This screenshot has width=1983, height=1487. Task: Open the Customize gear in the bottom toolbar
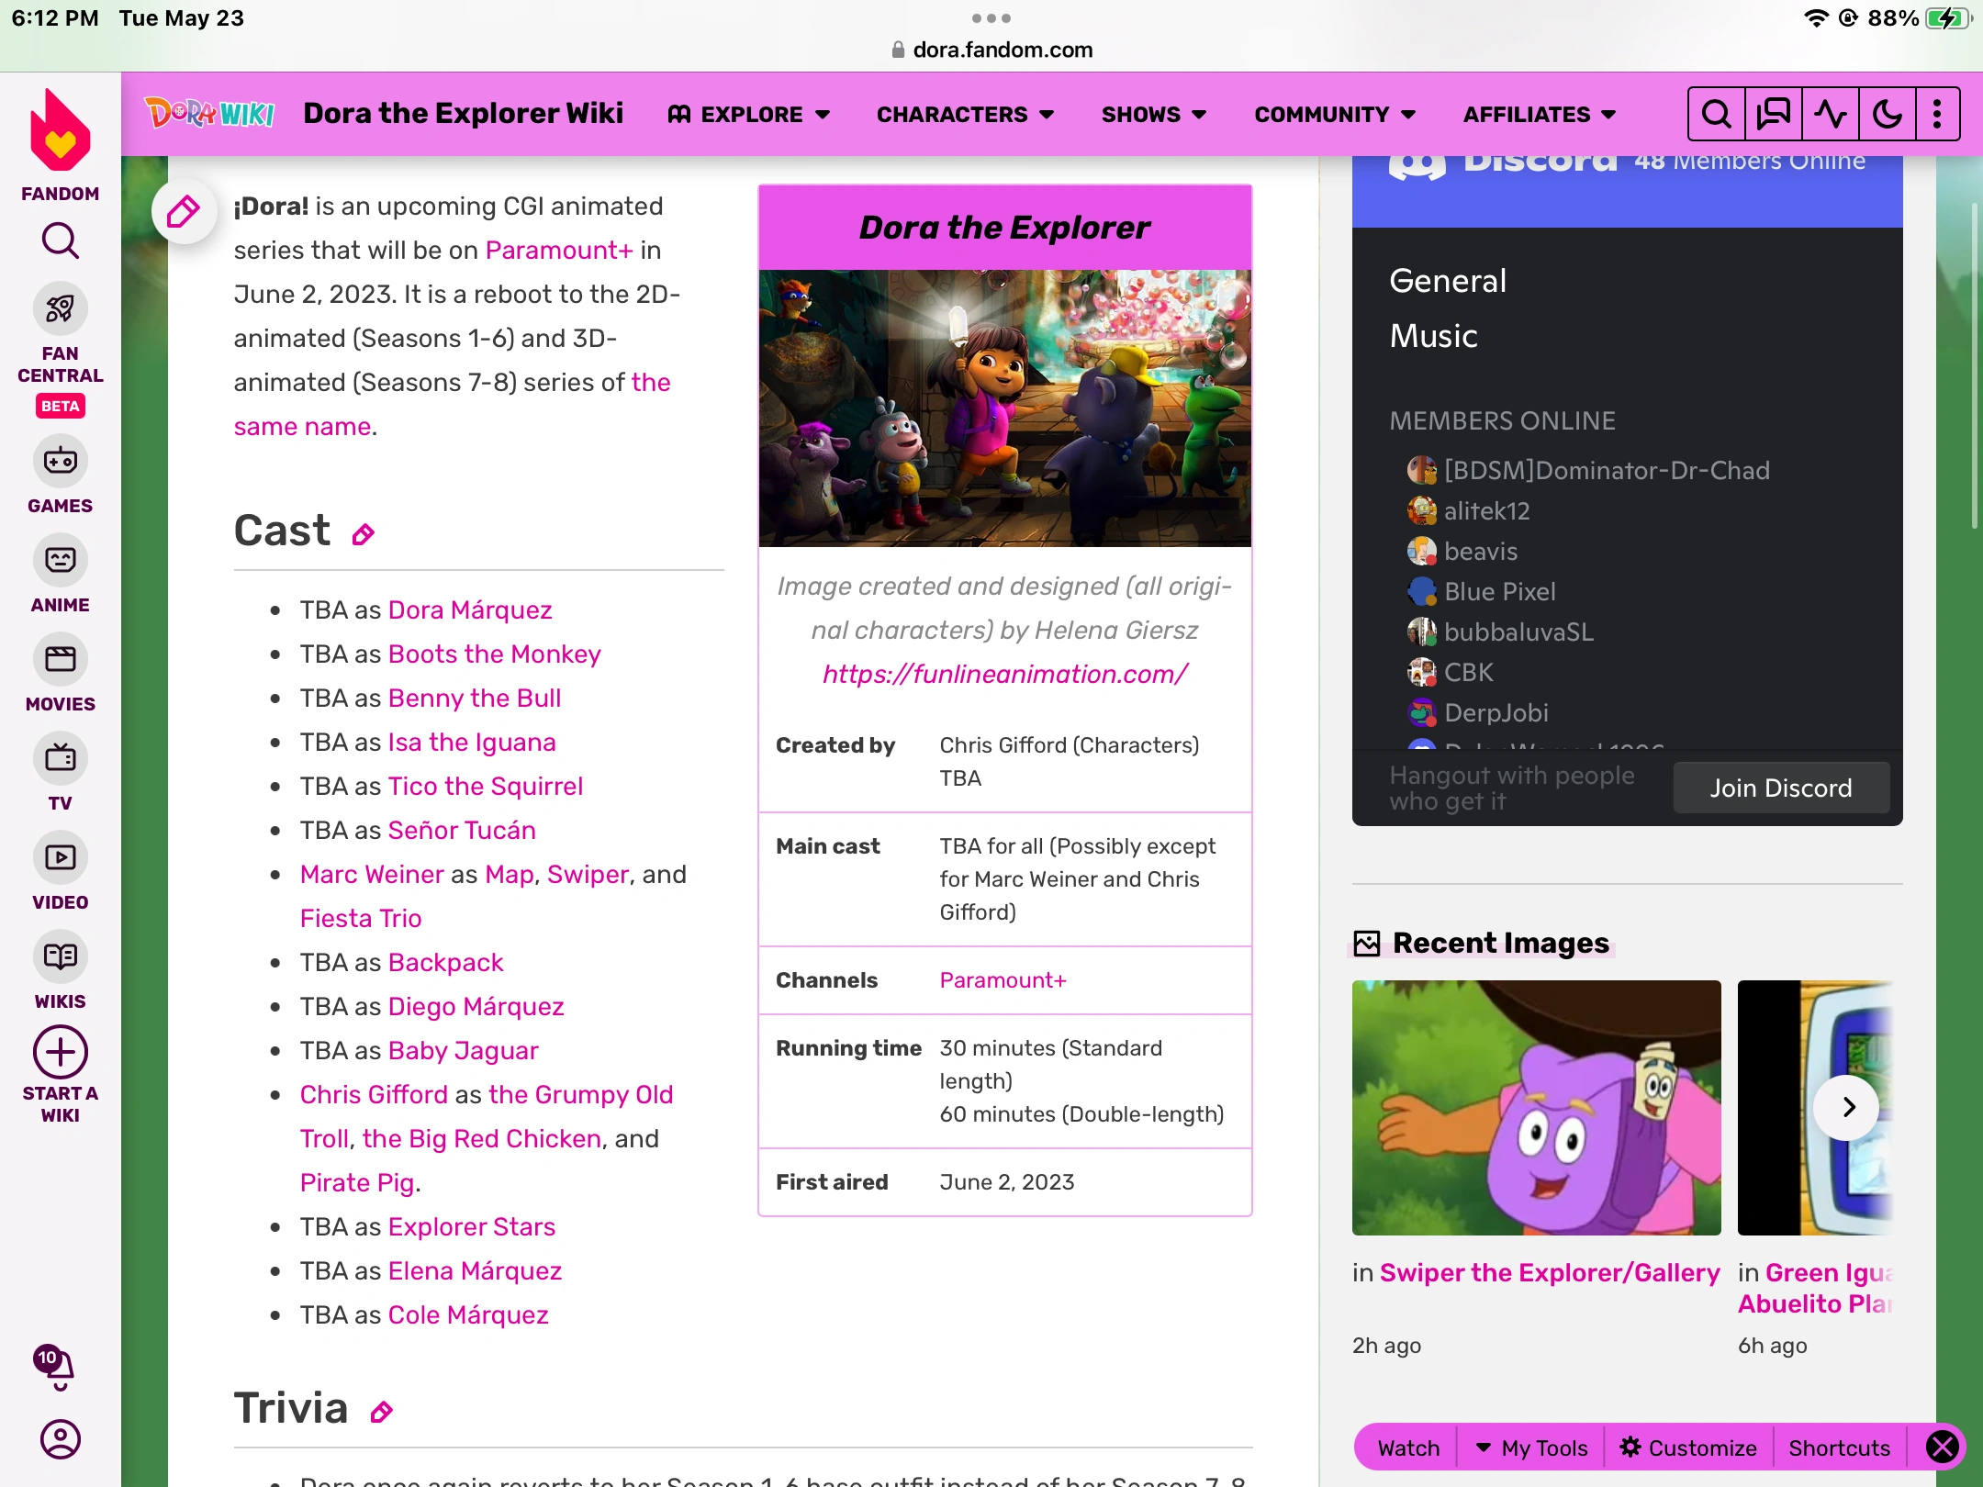[x=1689, y=1447]
